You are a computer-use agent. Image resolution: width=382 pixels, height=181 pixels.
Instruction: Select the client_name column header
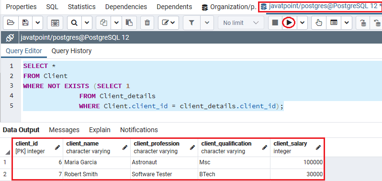point(97,147)
